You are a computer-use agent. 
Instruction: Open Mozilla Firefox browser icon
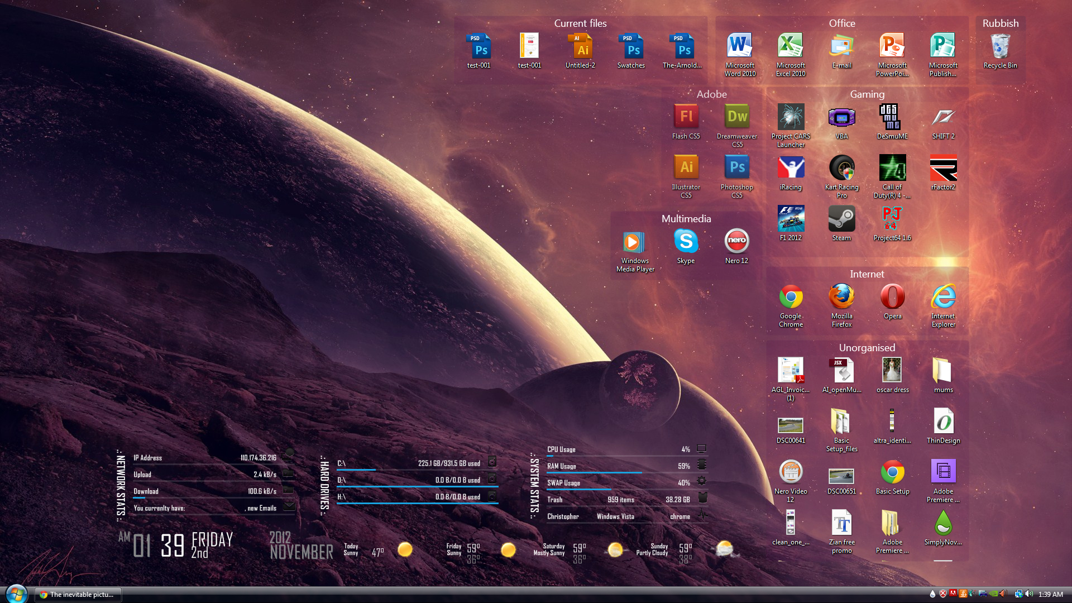coord(841,296)
